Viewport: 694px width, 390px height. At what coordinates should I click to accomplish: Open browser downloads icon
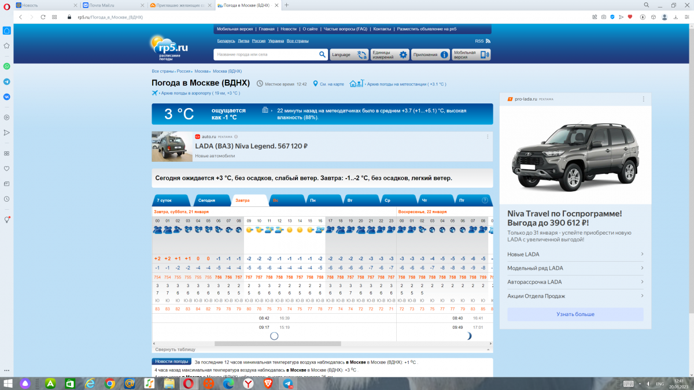point(676,17)
